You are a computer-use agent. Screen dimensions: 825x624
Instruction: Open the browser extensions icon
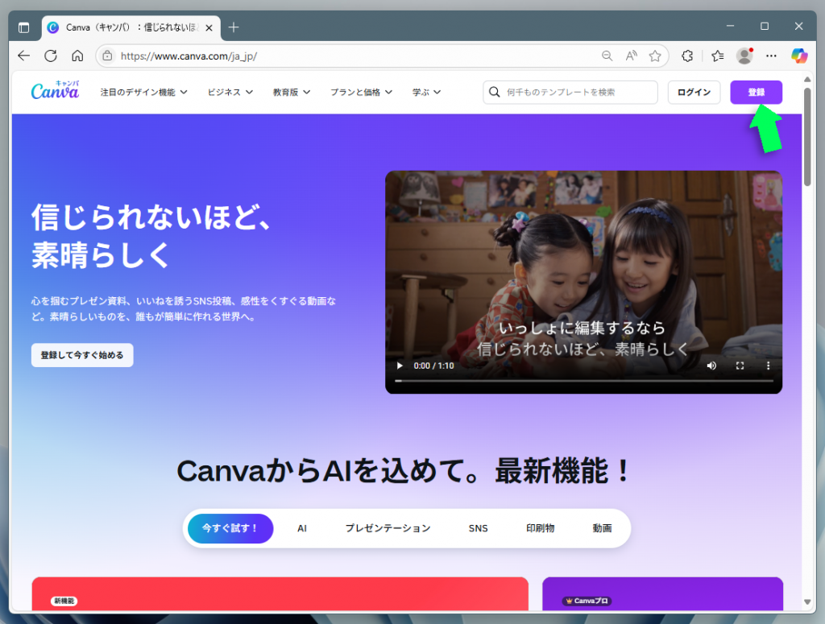(x=687, y=56)
